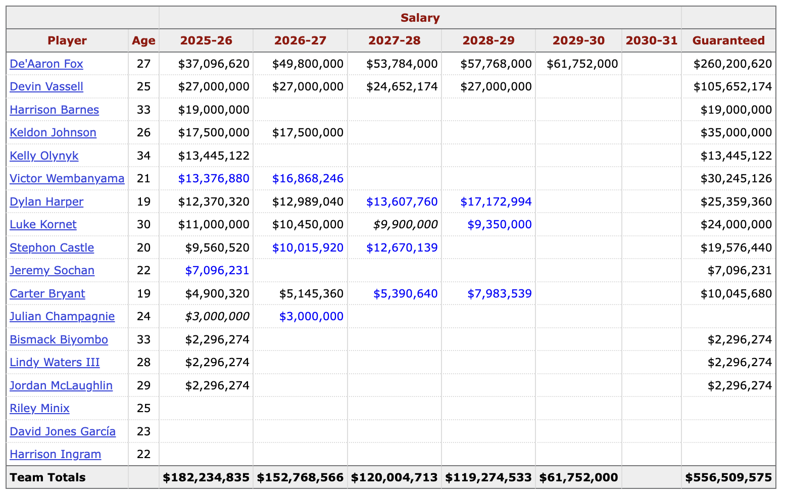Open De'Aaron Fox player link
The width and height of the screenshot is (785, 498).
(46, 64)
